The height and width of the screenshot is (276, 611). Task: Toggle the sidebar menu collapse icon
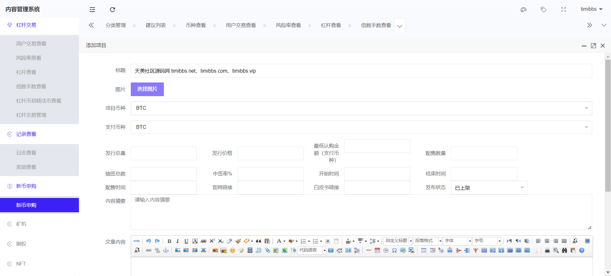(x=92, y=10)
